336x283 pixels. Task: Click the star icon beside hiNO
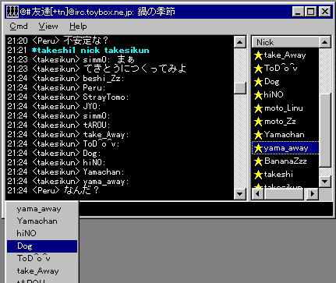258,95
